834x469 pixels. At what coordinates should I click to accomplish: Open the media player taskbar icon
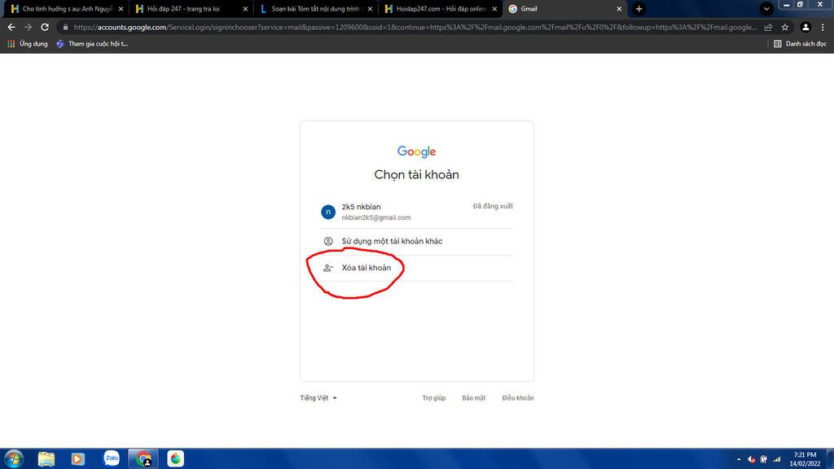point(78,458)
